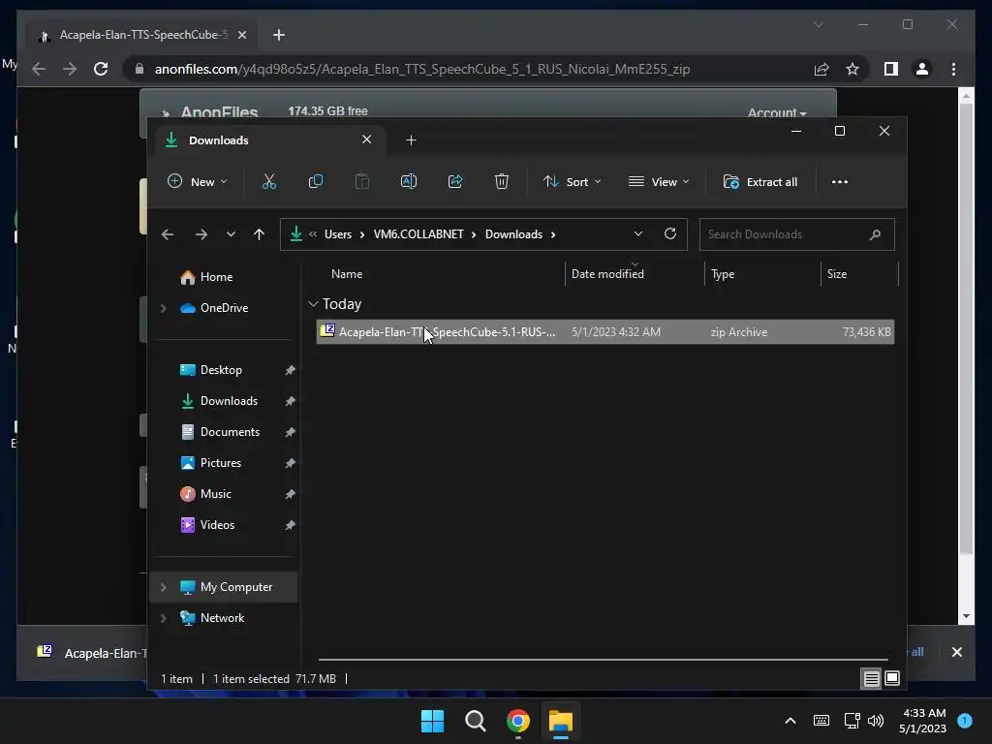Expand OneDrive in navigation pane
This screenshot has height=744, width=992.
click(163, 308)
